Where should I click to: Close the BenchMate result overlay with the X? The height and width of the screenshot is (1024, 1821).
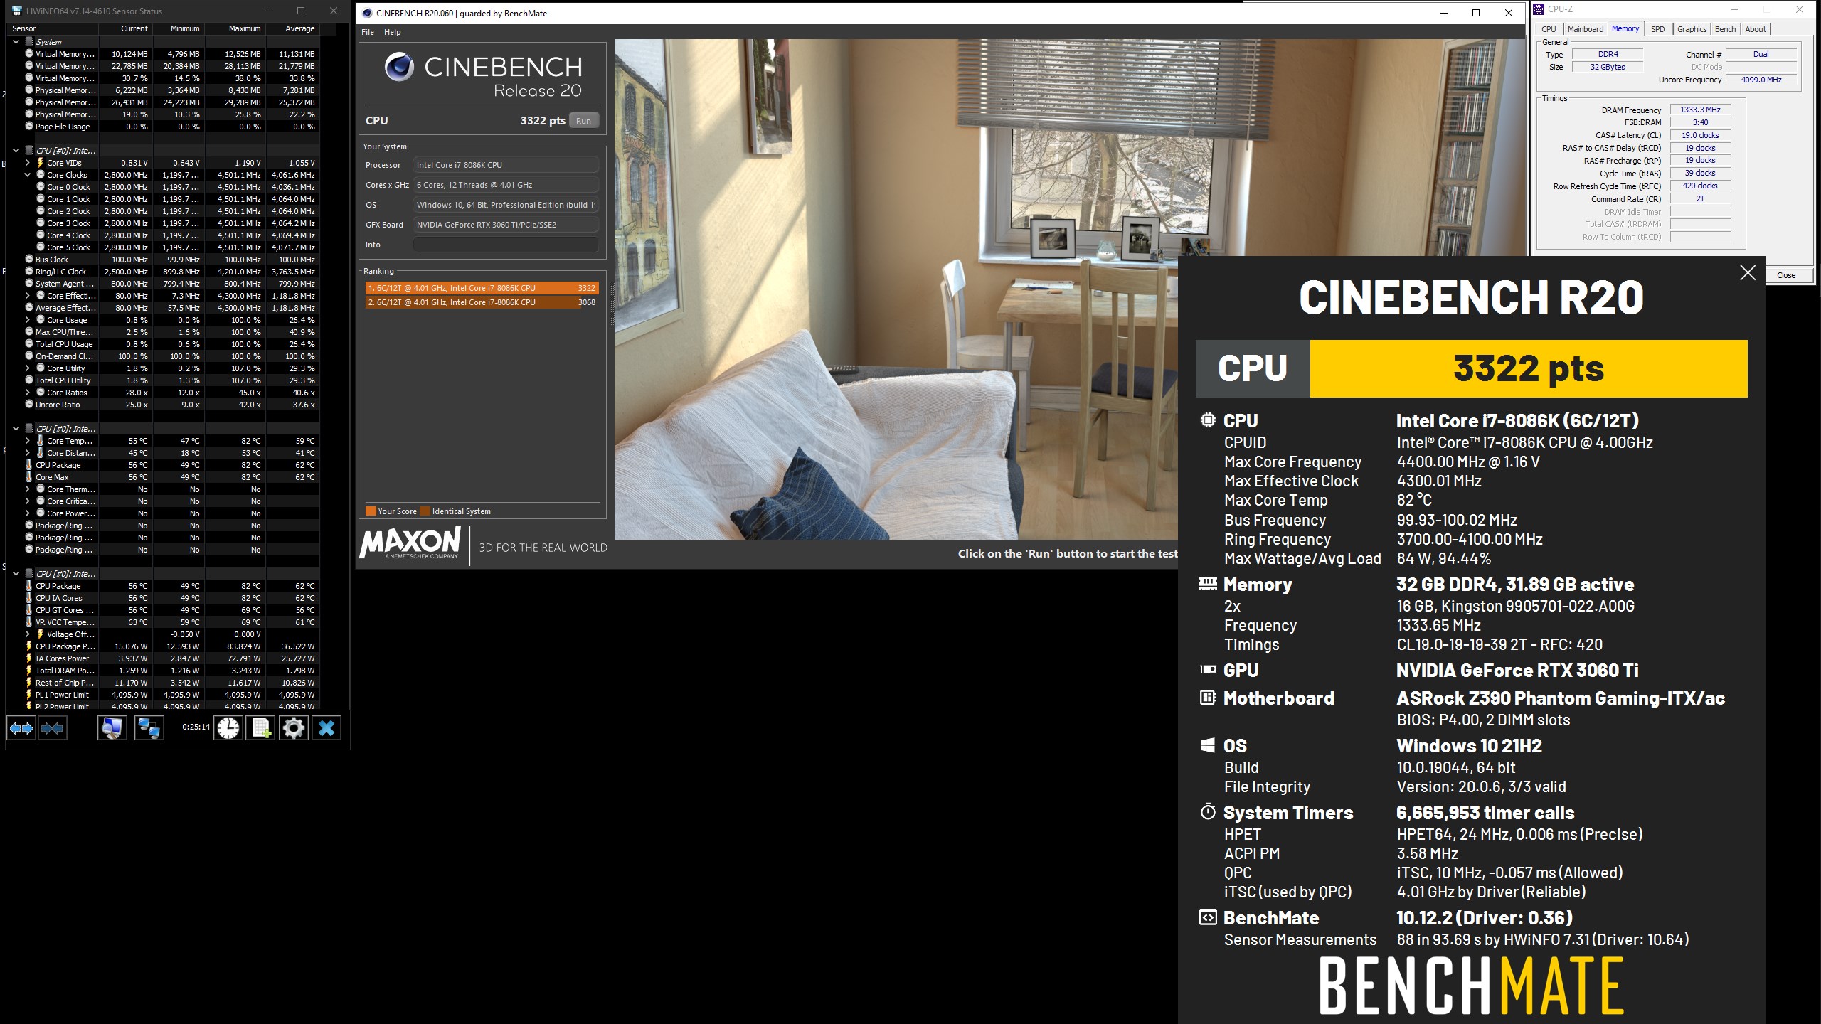(x=1747, y=273)
